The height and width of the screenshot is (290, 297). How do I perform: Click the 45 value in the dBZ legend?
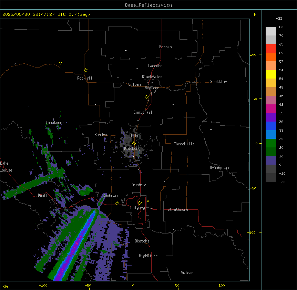pyautogui.click(x=281, y=96)
